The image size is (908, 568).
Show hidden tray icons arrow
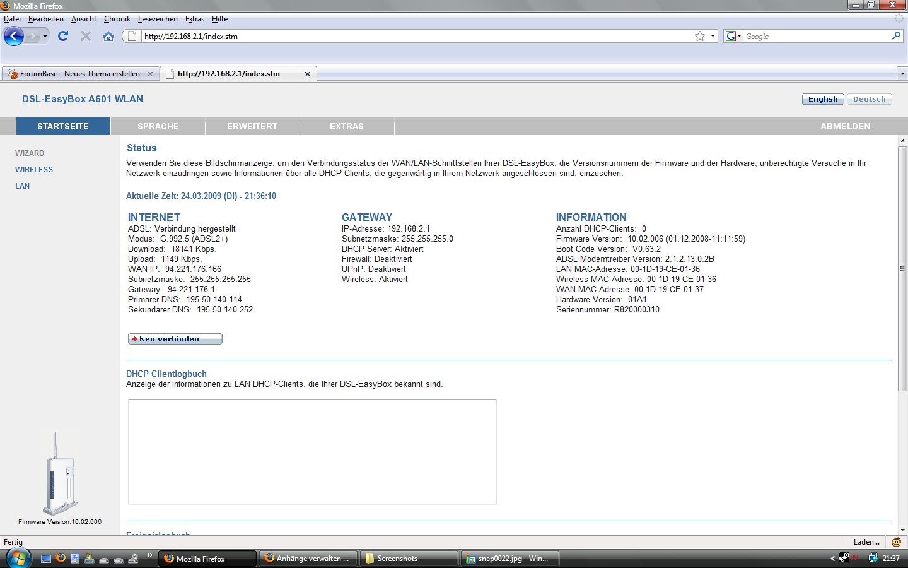pyautogui.click(x=832, y=559)
